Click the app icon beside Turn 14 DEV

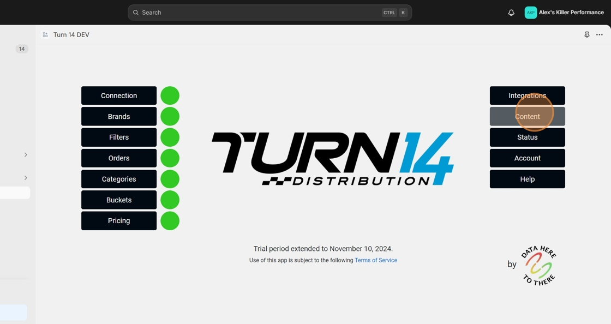pyautogui.click(x=46, y=35)
